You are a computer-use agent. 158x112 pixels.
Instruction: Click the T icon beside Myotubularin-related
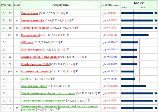pos(69,86)
